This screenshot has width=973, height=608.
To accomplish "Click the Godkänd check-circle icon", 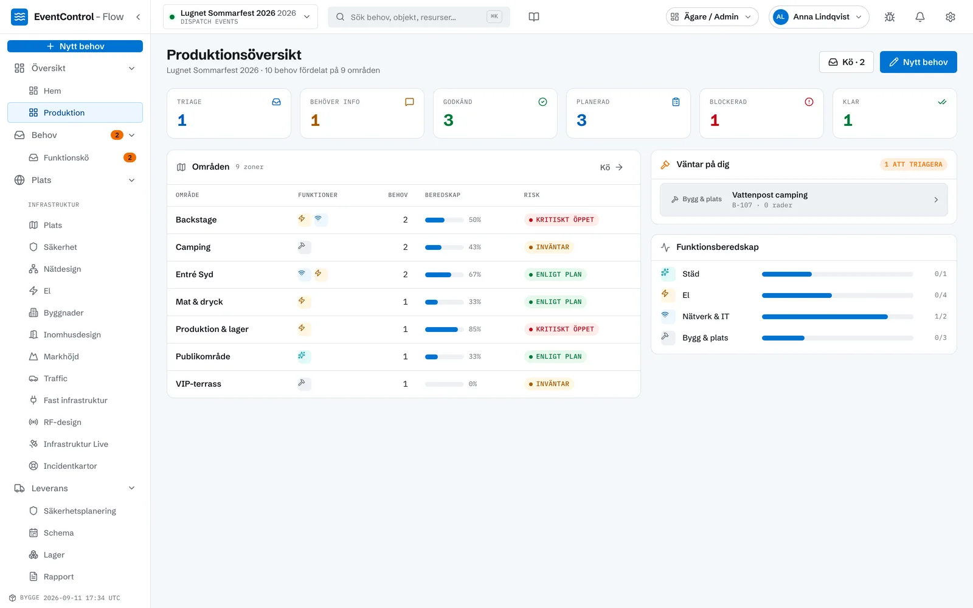I will [543, 102].
